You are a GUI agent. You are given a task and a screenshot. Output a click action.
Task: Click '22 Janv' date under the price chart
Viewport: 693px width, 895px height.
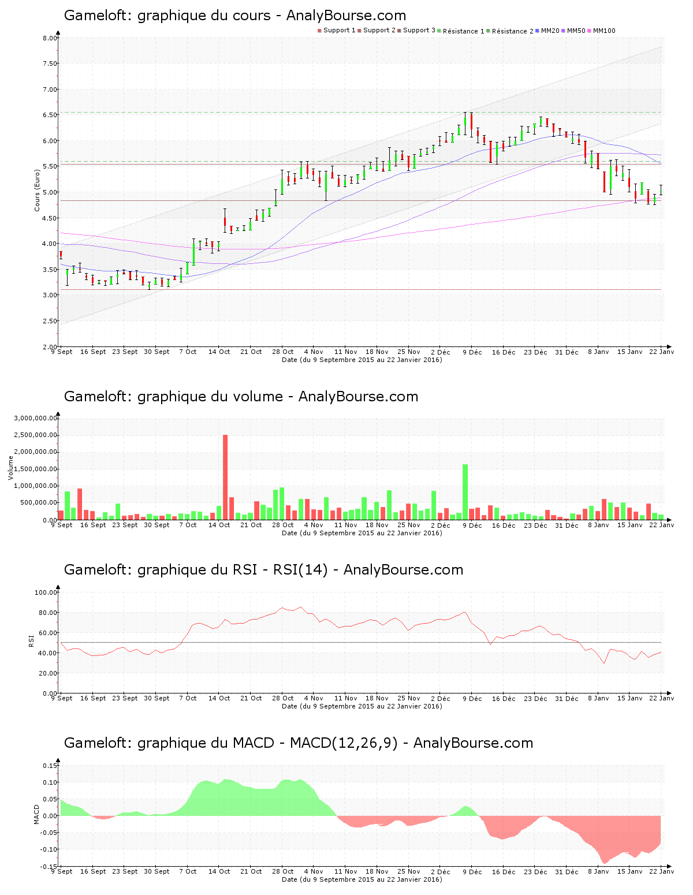click(x=662, y=352)
